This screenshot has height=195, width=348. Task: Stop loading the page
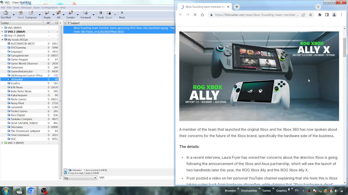(195, 15)
